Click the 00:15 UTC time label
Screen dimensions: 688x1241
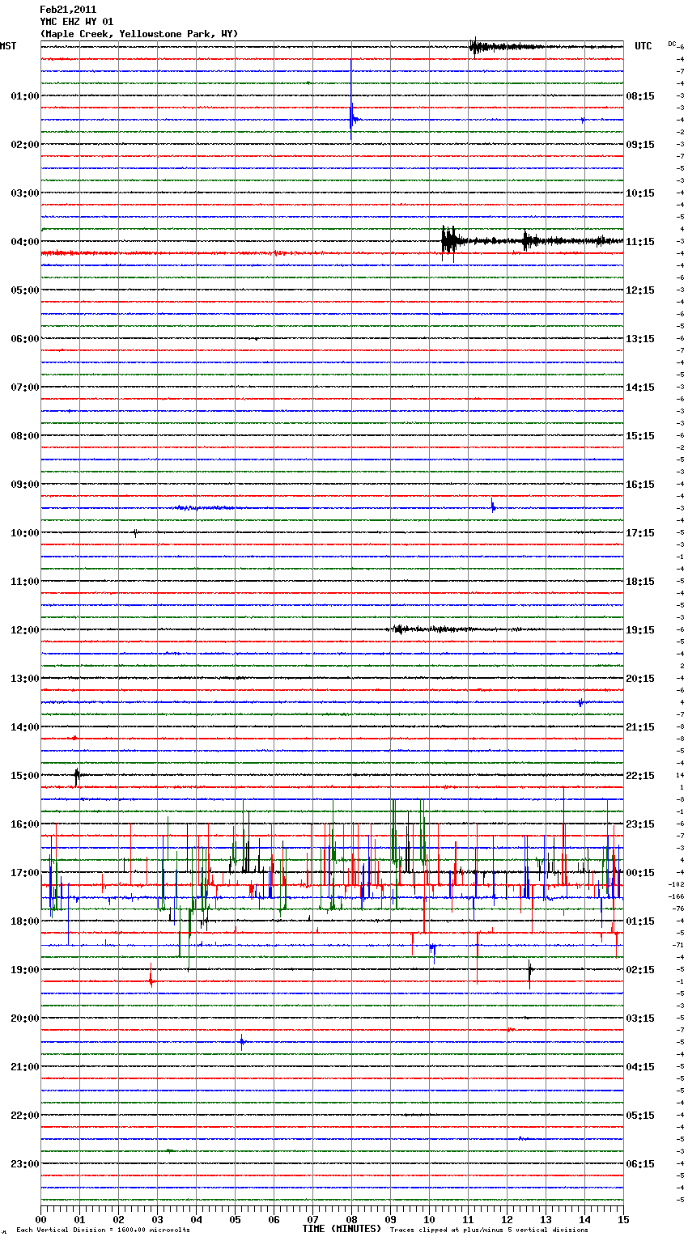[640, 872]
